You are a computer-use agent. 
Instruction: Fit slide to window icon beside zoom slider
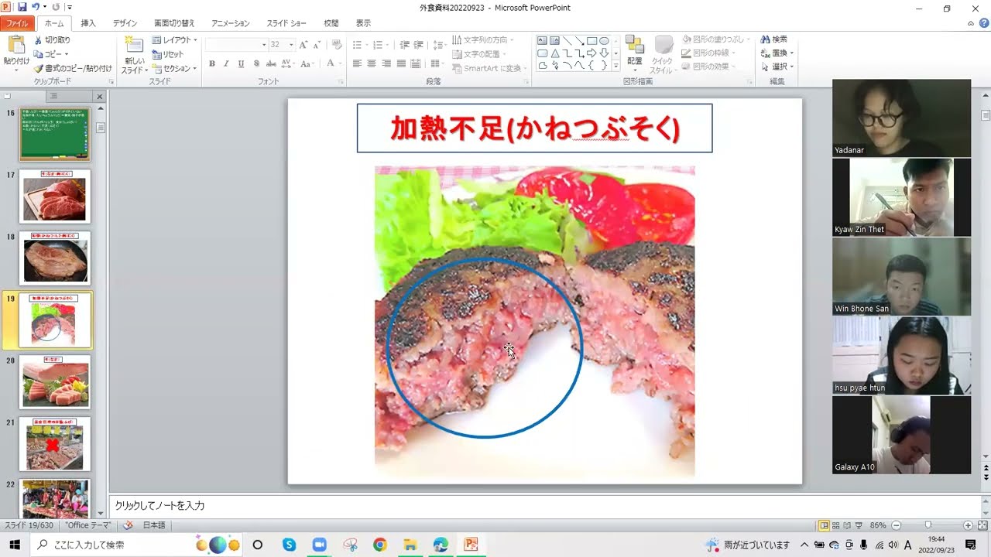click(x=982, y=525)
